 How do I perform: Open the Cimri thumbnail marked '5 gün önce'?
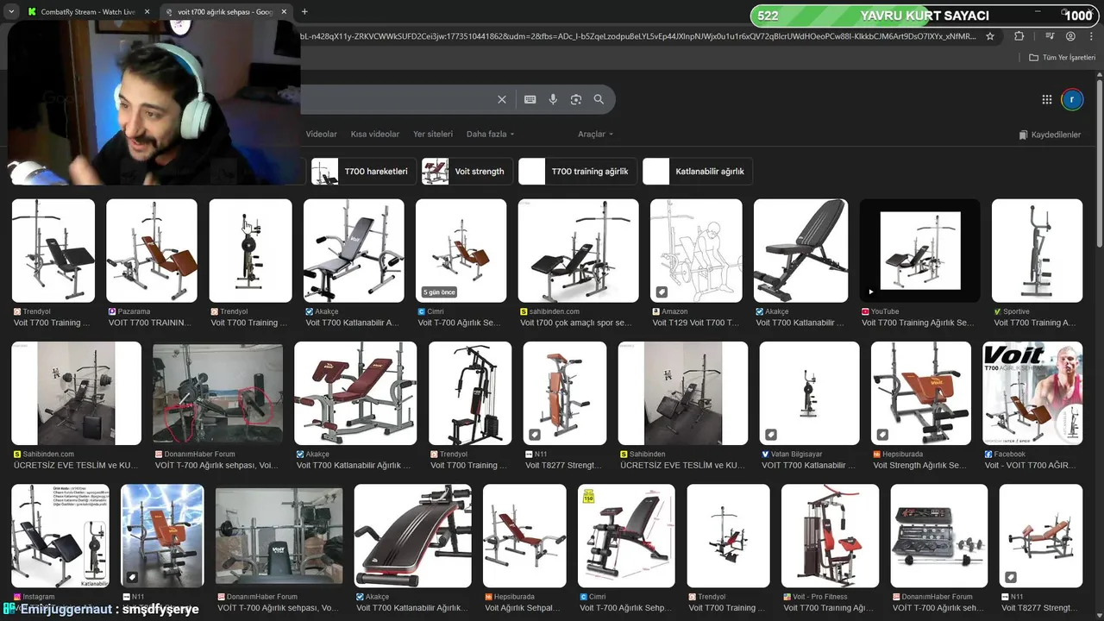[x=461, y=251]
